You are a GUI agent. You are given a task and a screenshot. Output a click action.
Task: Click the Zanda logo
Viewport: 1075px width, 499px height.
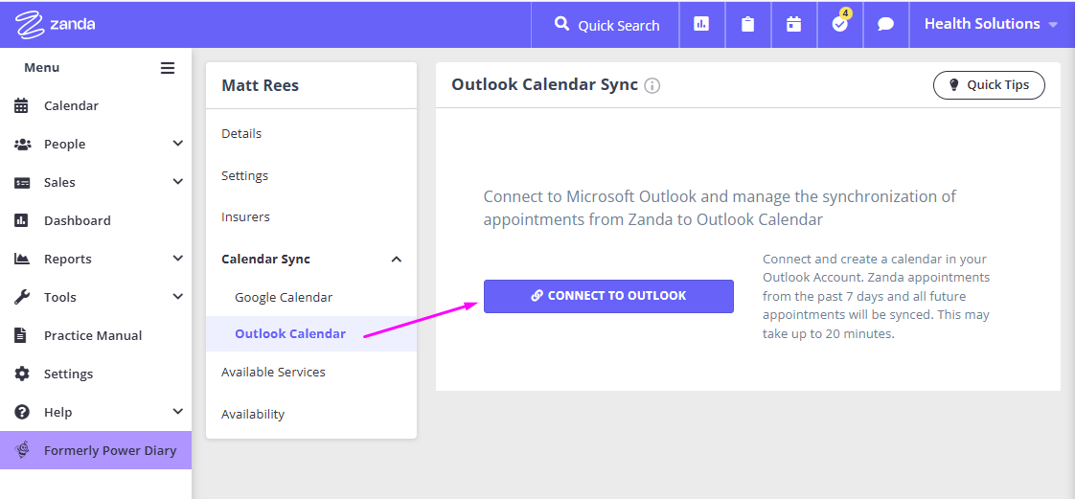click(x=56, y=24)
